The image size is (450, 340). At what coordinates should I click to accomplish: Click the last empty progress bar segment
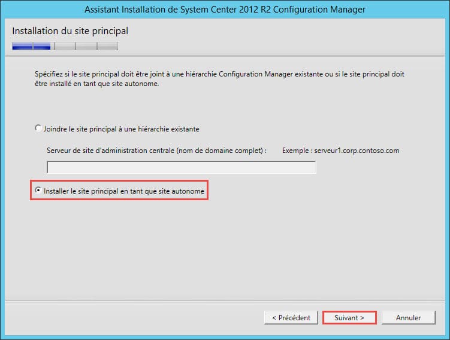tap(108, 46)
